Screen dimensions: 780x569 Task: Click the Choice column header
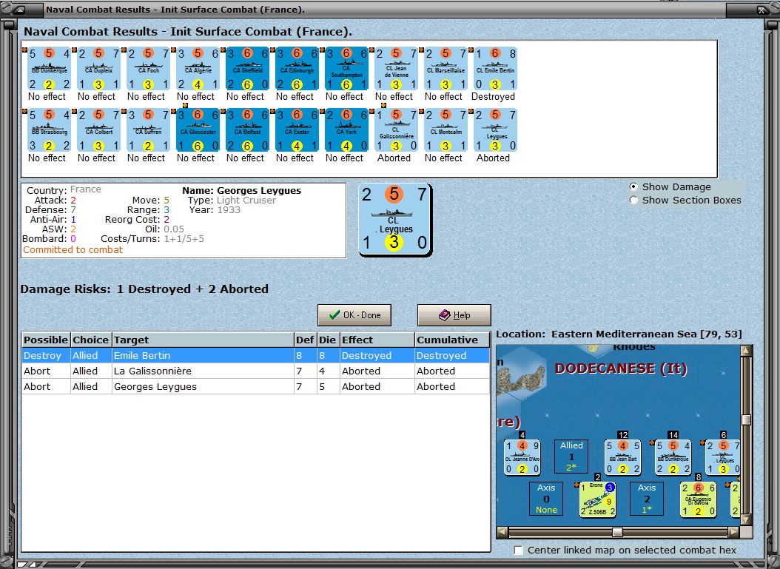tap(91, 340)
